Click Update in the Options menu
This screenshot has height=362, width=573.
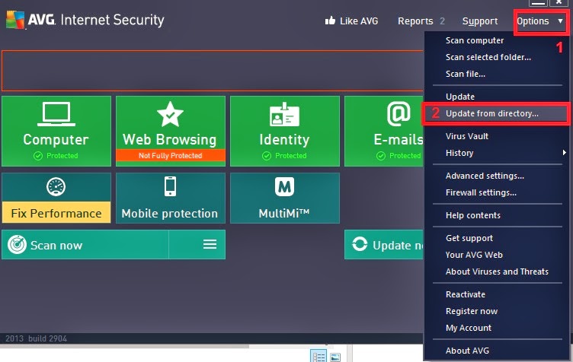[x=460, y=97]
